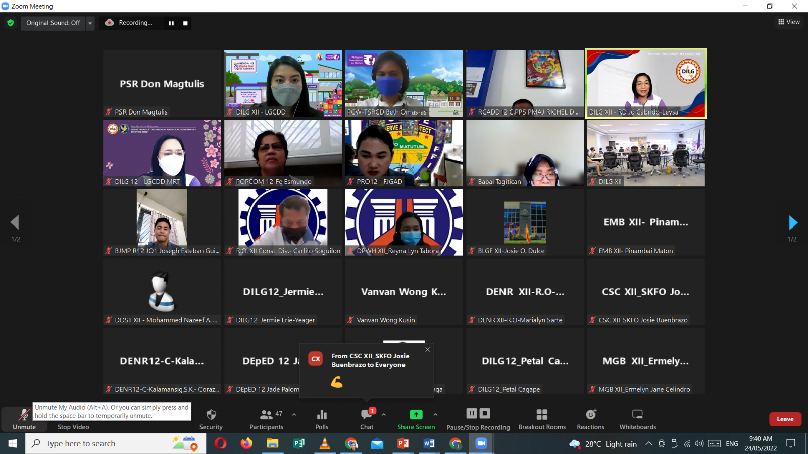Image resolution: width=808 pixels, height=454 pixels.
Task: Click MGB XII_Ermelyn Jane Celindro name label
Action: point(644,389)
